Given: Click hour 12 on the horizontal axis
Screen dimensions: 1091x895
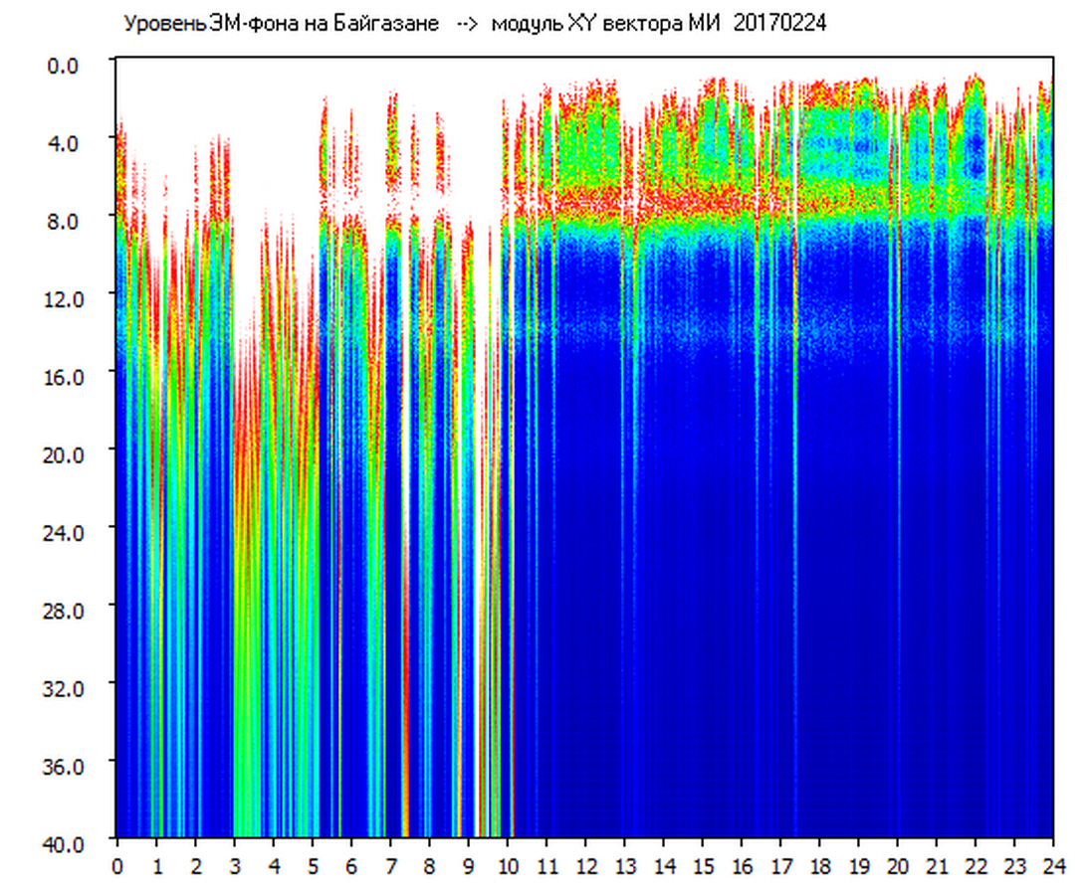Looking at the screenshot, I should 585,865.
